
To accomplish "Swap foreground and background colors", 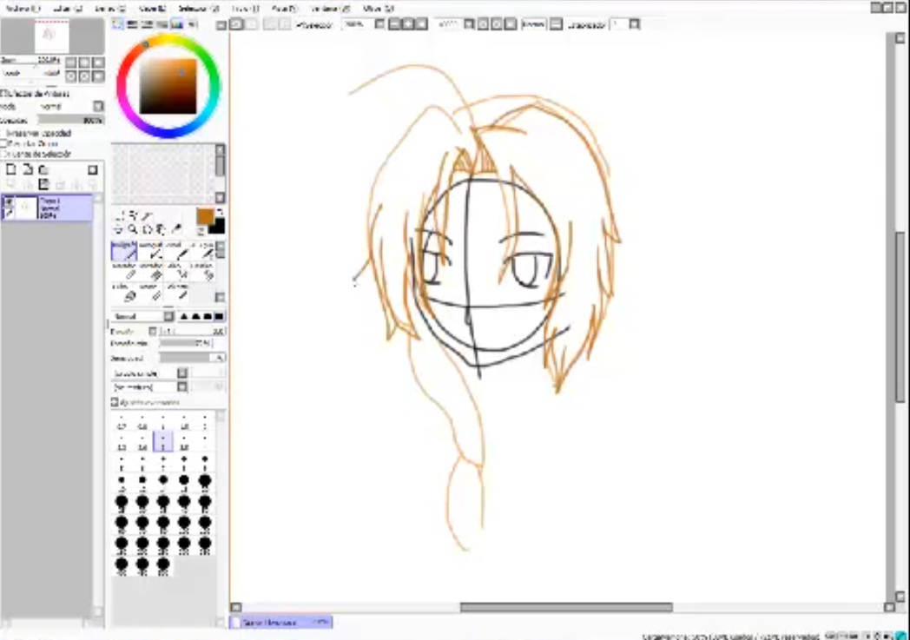I will coord(220,213).
